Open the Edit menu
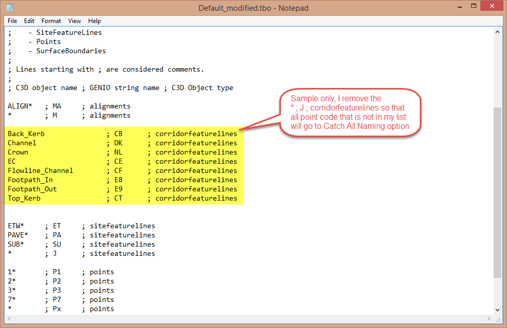 click(x=29, y=21)
